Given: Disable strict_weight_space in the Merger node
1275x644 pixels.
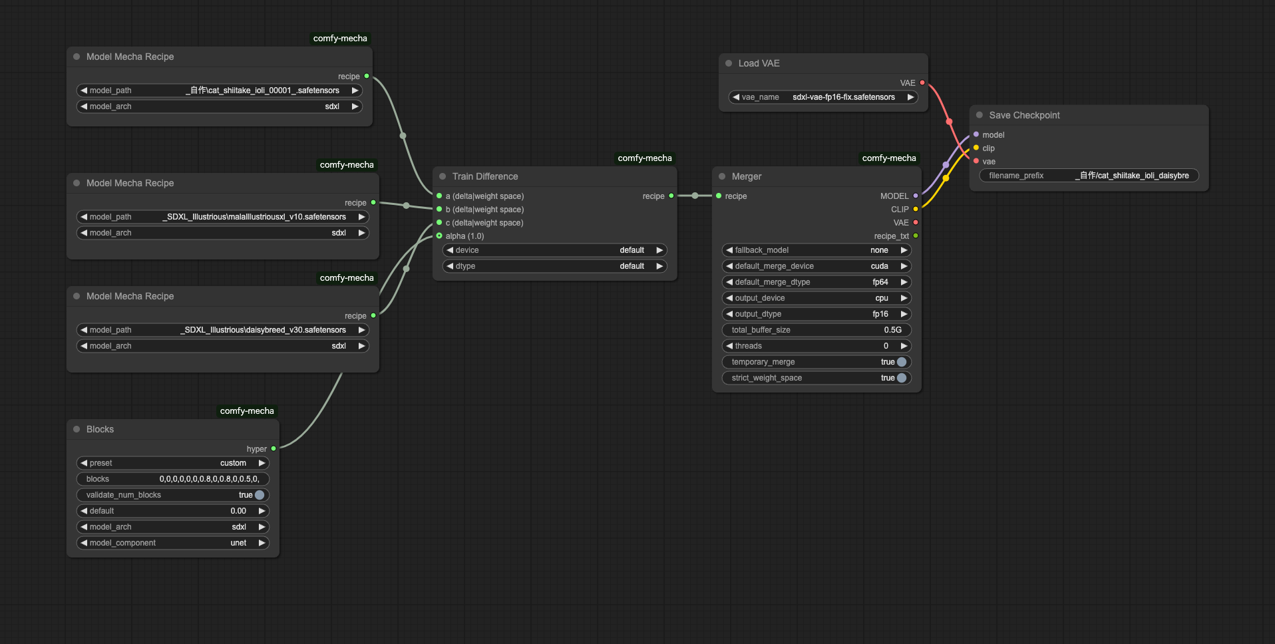Looking at the screenshot, I should (x=902, y=378).
